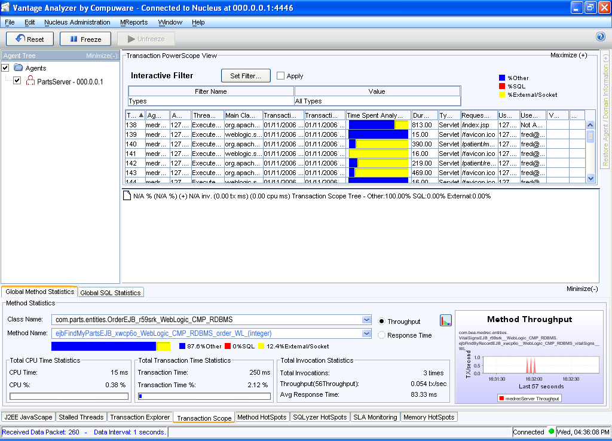Click the bar chart icon beside Throughput
Image resolution: width=612 pixels, height=441 pixels.
tap(445, 320)
